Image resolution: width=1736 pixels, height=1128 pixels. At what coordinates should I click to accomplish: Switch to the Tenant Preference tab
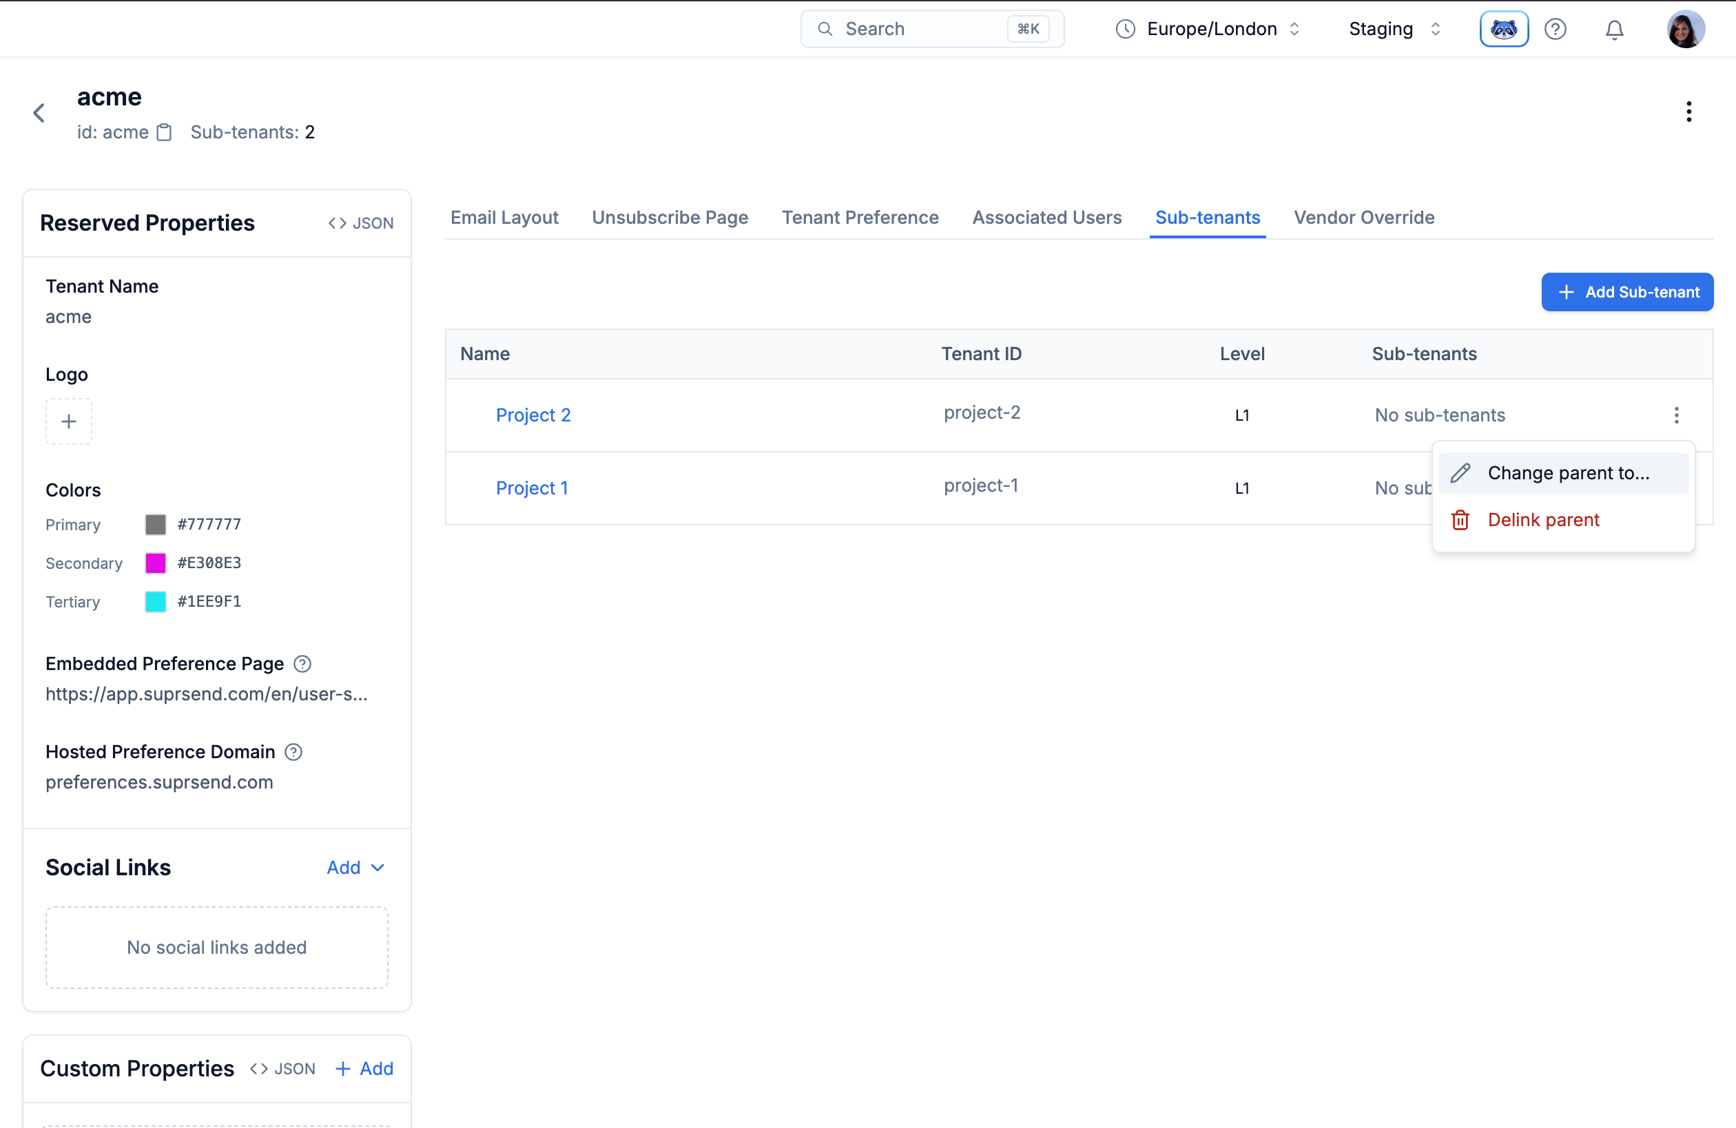click(x=860, y=218)
